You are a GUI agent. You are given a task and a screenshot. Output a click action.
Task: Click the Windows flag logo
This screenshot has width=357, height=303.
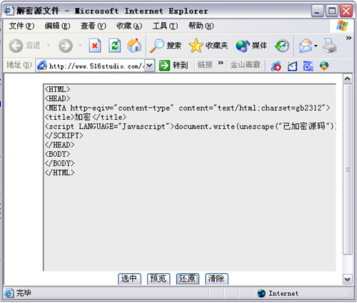point(342,26)
